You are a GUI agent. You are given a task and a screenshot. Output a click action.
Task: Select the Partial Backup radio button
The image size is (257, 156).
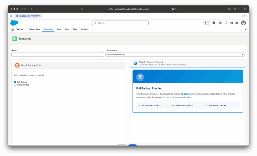pyautogui.click(x=15, y=85)
